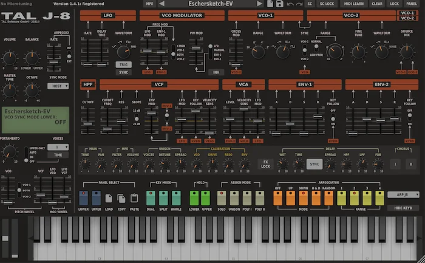Image resolution: width=425 pixels, height=263 pixels.
Task: Set arpeggiator mode to RANDOM
Action: click(329, 198)
